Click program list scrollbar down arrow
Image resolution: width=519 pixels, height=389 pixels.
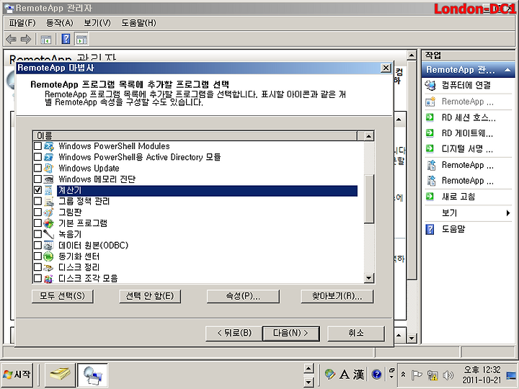click(369, 278)
